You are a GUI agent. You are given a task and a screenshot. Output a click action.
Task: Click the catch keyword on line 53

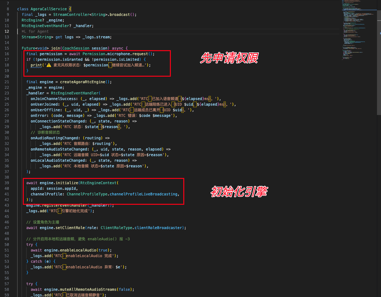click(x=36, y=261)
